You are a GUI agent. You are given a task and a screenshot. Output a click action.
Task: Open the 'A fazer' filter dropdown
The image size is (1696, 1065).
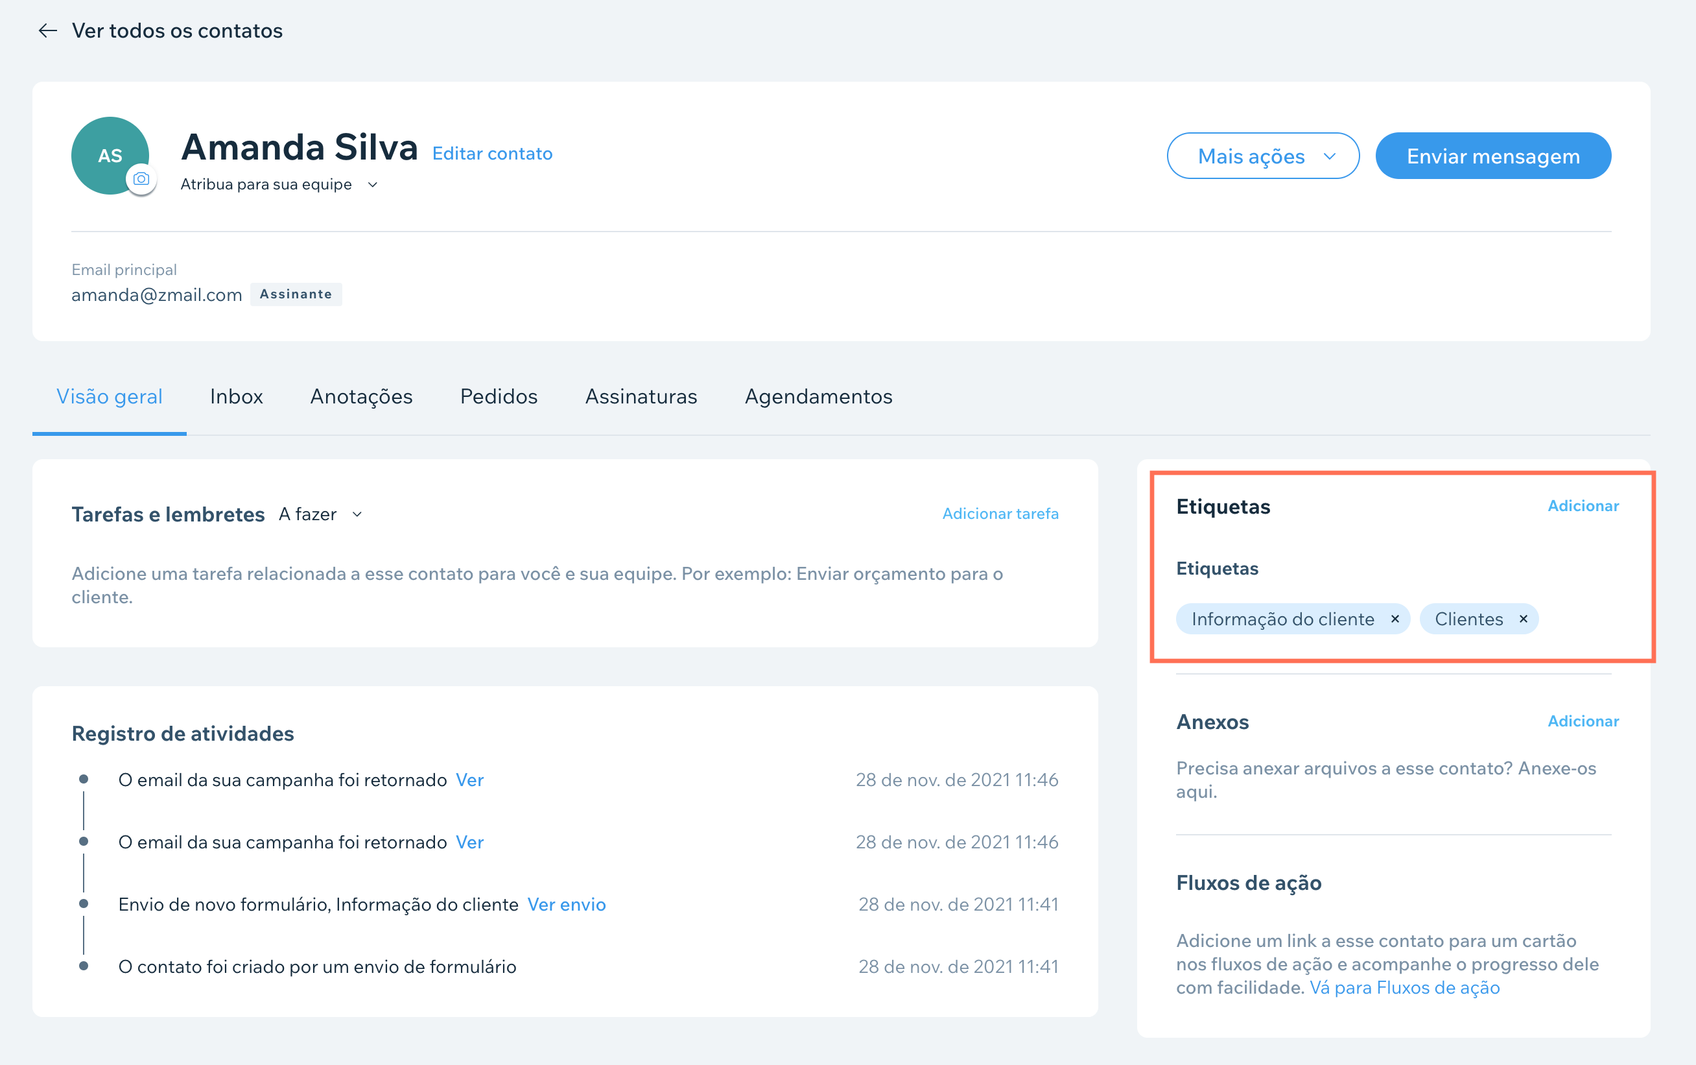[321, 514]
